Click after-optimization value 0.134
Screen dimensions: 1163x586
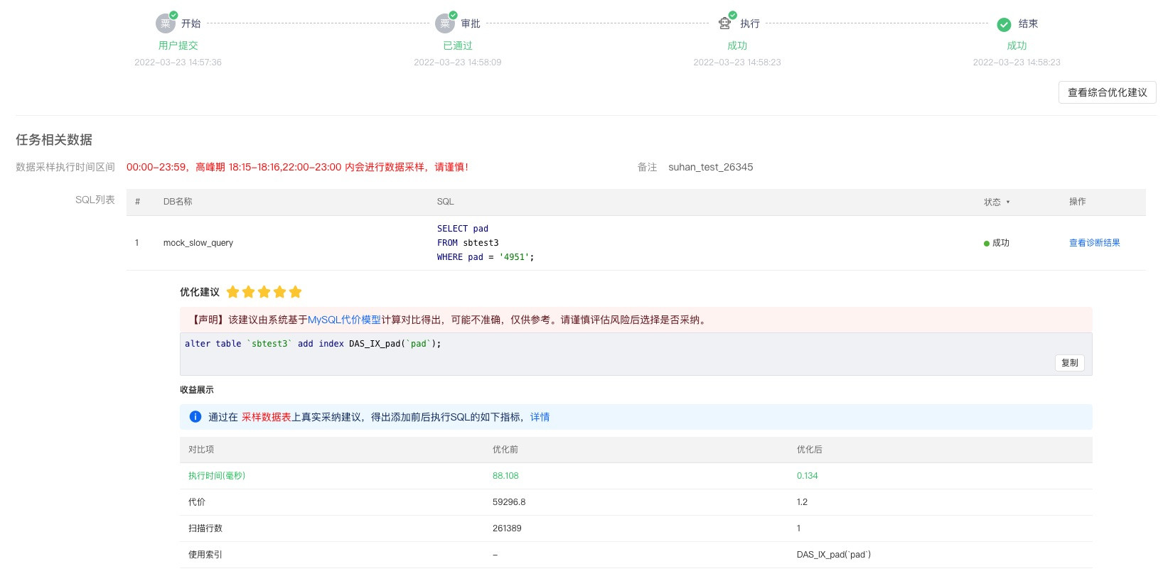coord(807,476)
